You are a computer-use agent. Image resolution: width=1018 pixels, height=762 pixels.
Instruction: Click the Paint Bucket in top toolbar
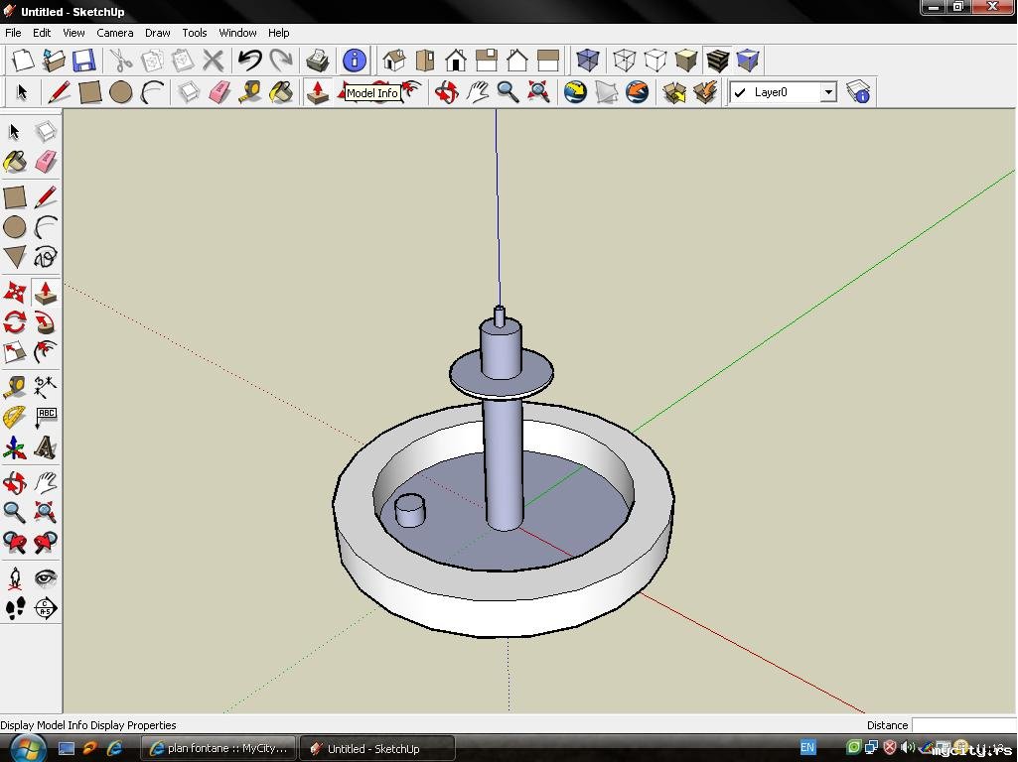pyautogui.click(x=281, y=92)
